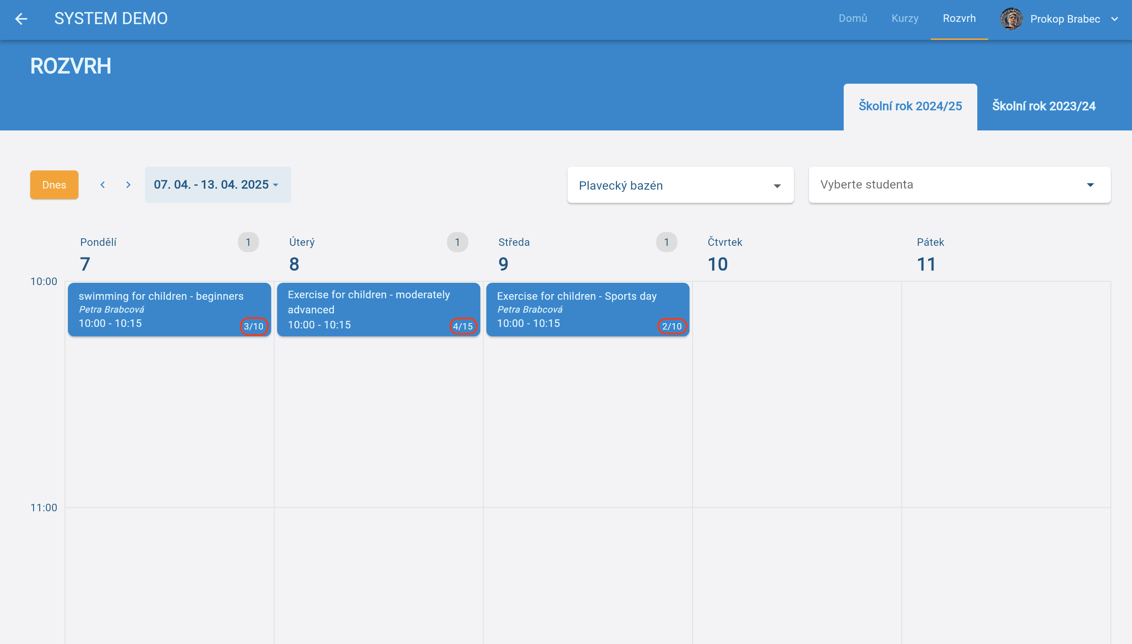Open the Vyberte studenta dropdown
The width and height of the screenshot is (1132, 644).
tap(959, 185)
